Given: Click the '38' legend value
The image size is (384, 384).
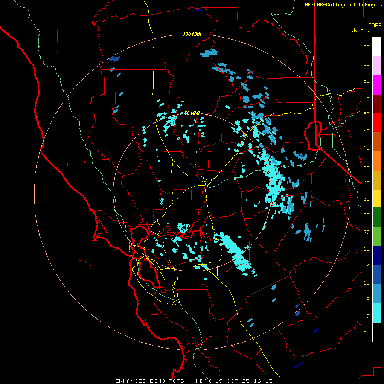Looking at the screenshot, I should [x=367, y=165].
